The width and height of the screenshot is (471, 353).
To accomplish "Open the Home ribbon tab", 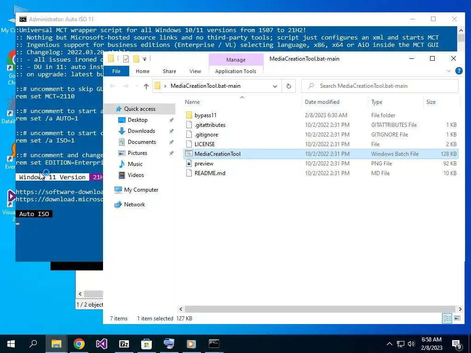I will point(143,71).
